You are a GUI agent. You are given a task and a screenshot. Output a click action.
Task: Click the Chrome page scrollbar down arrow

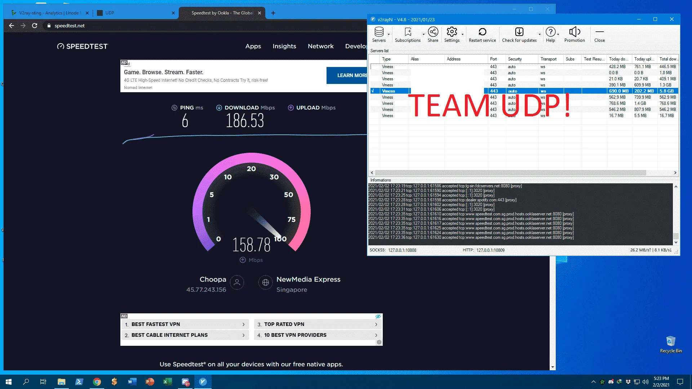553,367
